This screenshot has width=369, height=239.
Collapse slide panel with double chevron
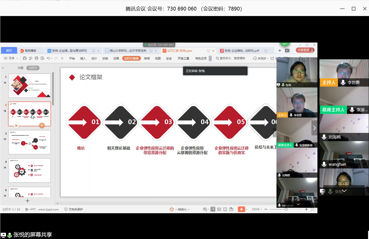point(3,68)
